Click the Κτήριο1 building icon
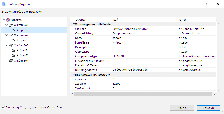The image size is (224, 114). pos(13,30)
